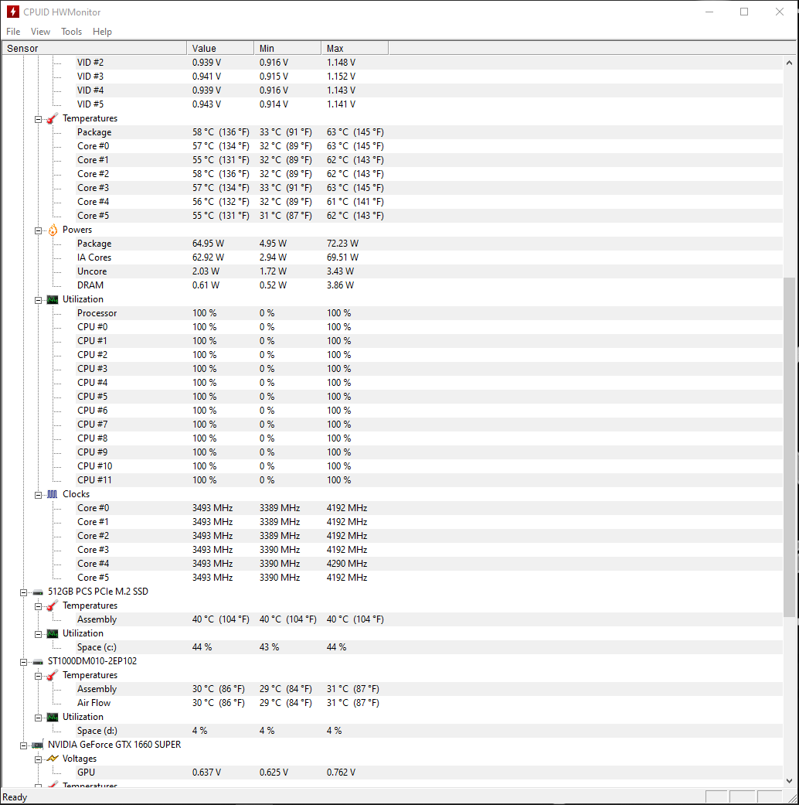Click the Max column header
Image resolution: width=799 pixels, height=805 pixels.
point(355,48)
